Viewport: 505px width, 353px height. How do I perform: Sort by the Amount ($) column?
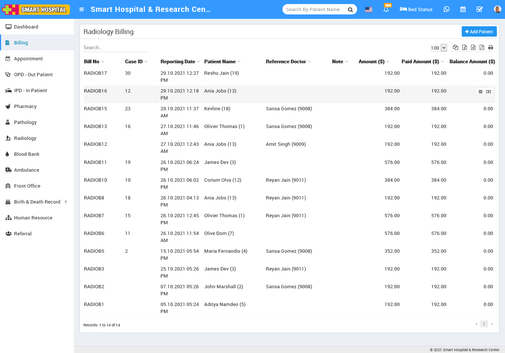(x=374, y=62)
